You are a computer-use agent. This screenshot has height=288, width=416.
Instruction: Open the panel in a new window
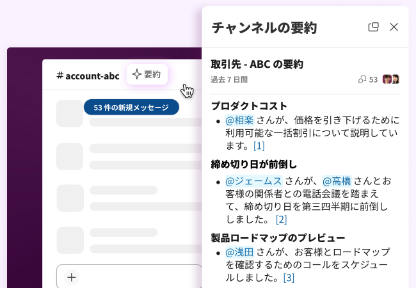374,27
